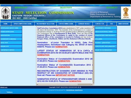Click the horizontal scrollbar thumb in news panel
131x98 pixels.
(58, 84)
